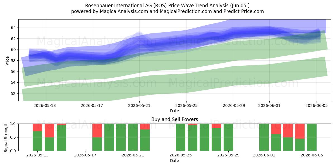Click the 0.0 tick on Signal Strength axis
335x167 pixels.
tap(13, 151)
